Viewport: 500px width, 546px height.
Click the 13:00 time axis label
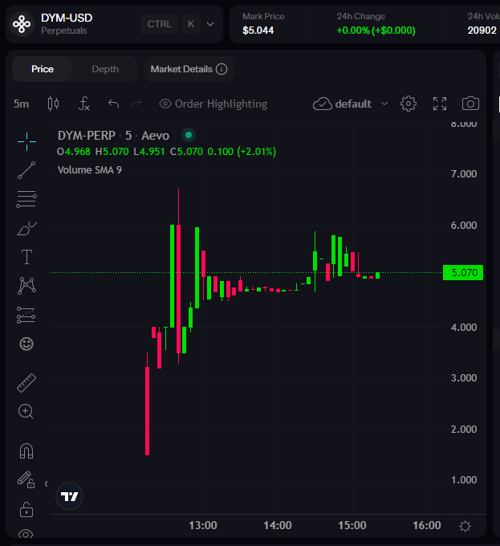[x=203, y=525]
